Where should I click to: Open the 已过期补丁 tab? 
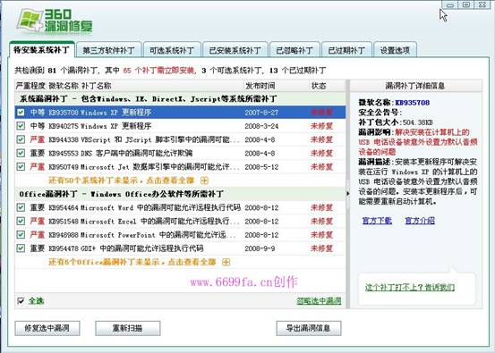346,50
